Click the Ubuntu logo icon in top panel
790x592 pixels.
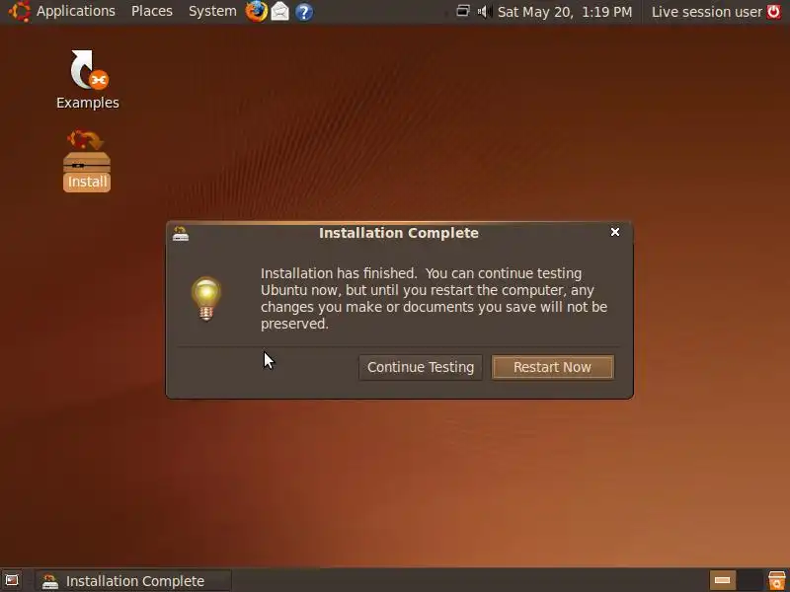pos(19,11)
